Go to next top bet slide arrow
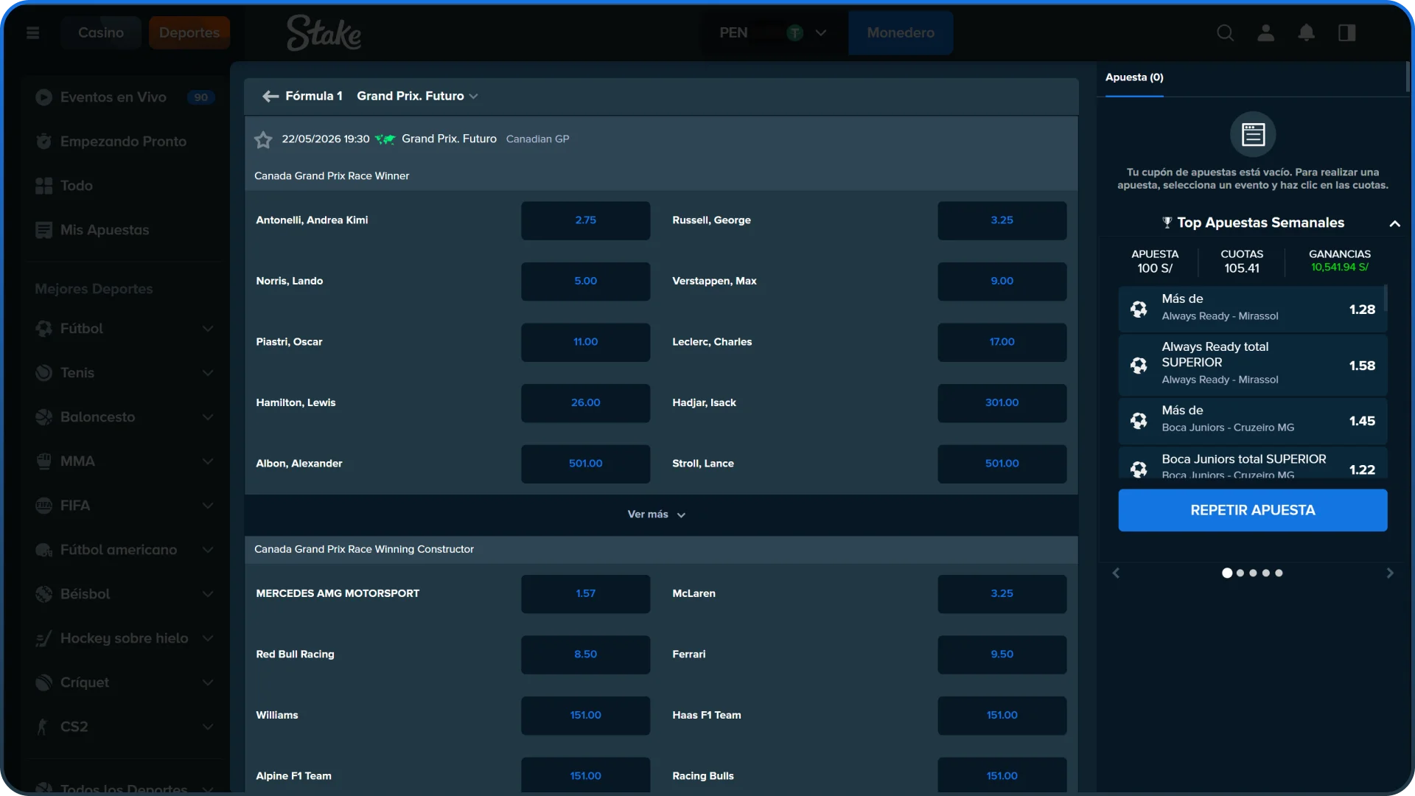Viewport: 1415px width, 796px height. click(x=1389, y=573)
